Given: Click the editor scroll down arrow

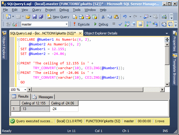Looking at the screenshot, I should click(167, 85).
